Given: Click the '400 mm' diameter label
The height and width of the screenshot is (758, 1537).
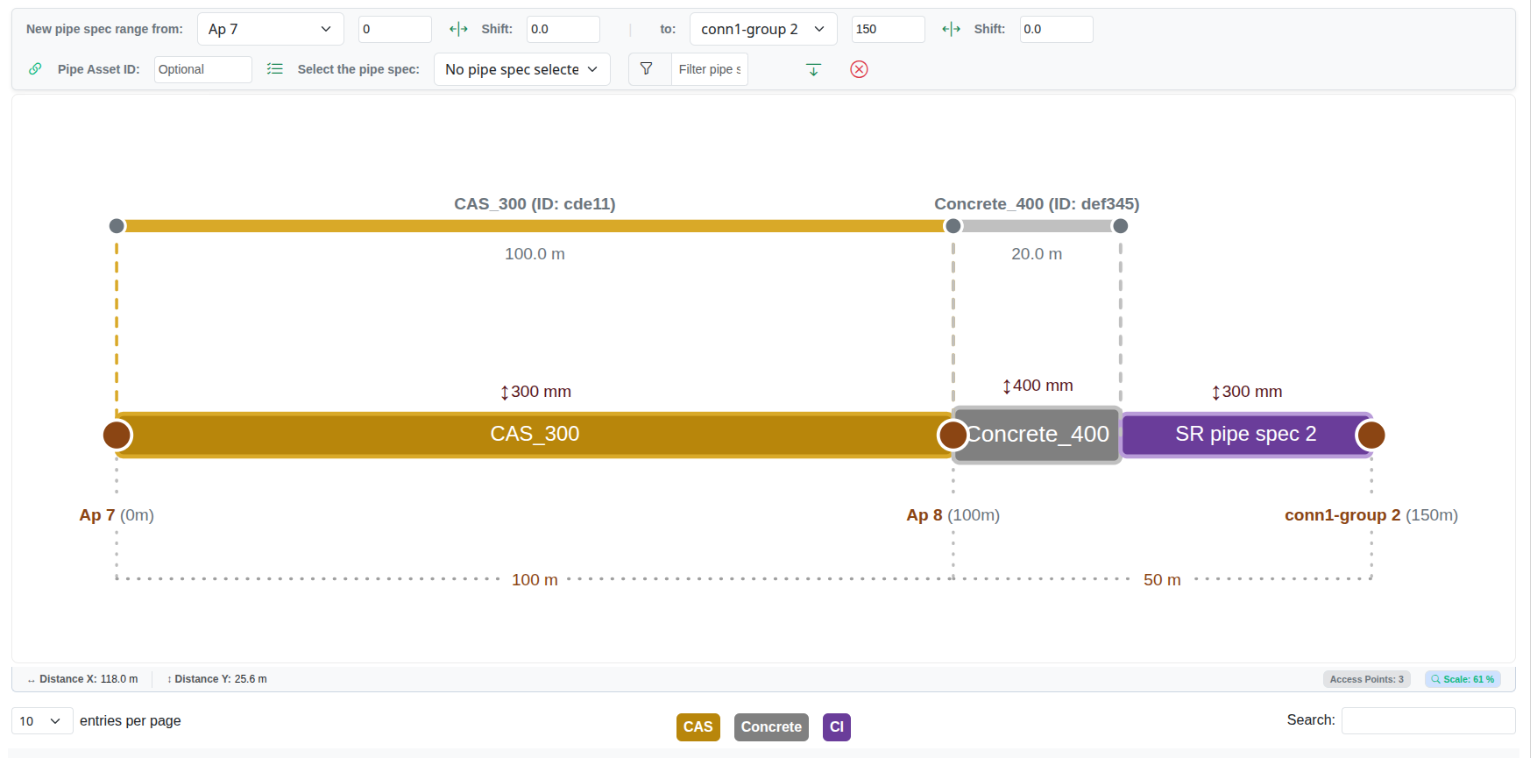Looking at the screenshot, I should click(x=1038, y=386).
